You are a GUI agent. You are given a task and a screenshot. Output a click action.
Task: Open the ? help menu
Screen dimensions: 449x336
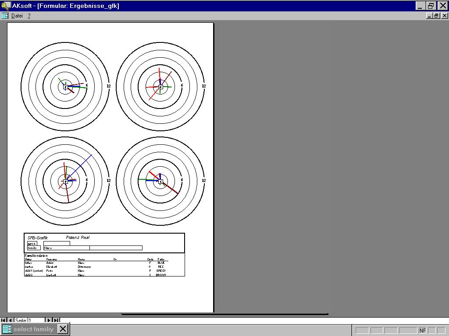[x=29, y=16]
